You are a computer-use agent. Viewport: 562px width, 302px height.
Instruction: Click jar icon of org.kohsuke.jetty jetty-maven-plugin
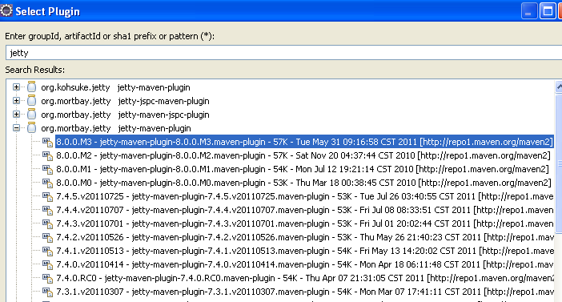coord(31,87)
